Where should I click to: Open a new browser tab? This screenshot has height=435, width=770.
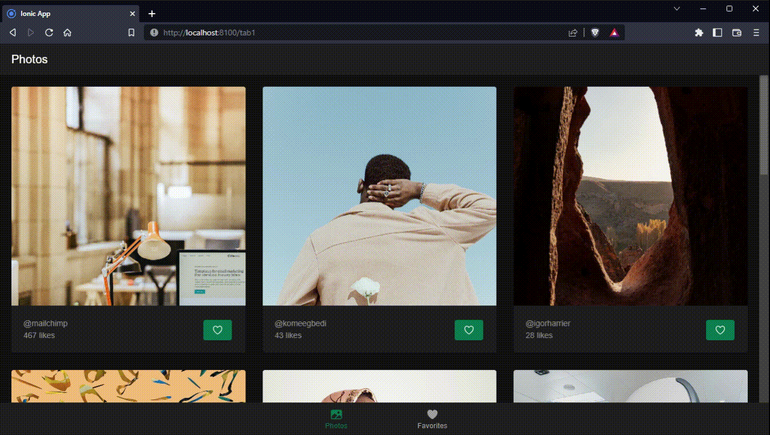pyautogui.click(x=152, y=14)
